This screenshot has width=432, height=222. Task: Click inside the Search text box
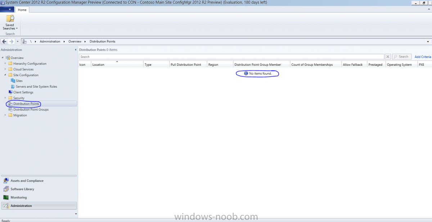[x=231, y=57]
